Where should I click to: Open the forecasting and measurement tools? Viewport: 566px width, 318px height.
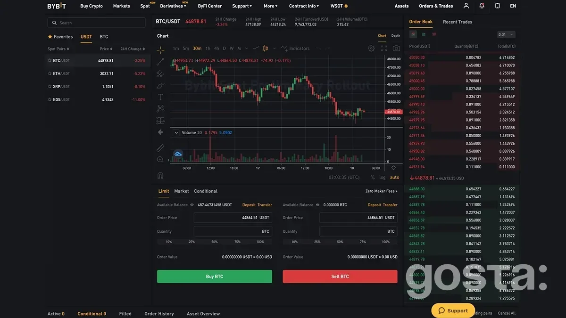[160, 120]
